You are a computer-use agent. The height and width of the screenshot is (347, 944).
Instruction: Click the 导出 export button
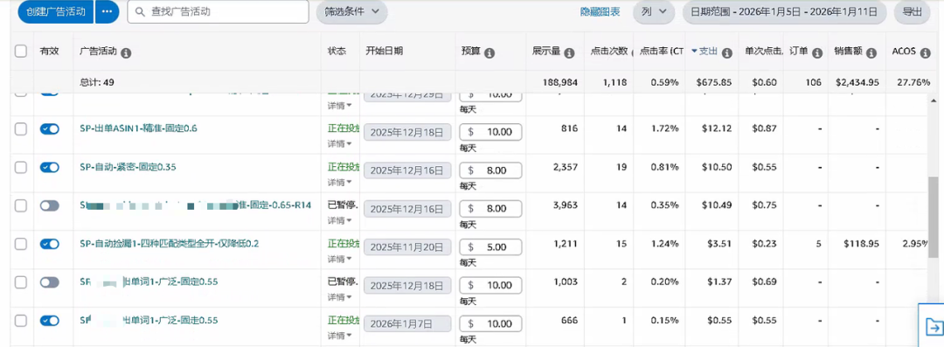[x=913, y=11]
